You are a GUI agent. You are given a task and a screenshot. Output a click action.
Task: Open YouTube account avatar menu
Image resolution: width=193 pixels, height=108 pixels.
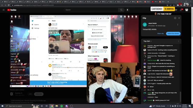[x=187, y=10]
